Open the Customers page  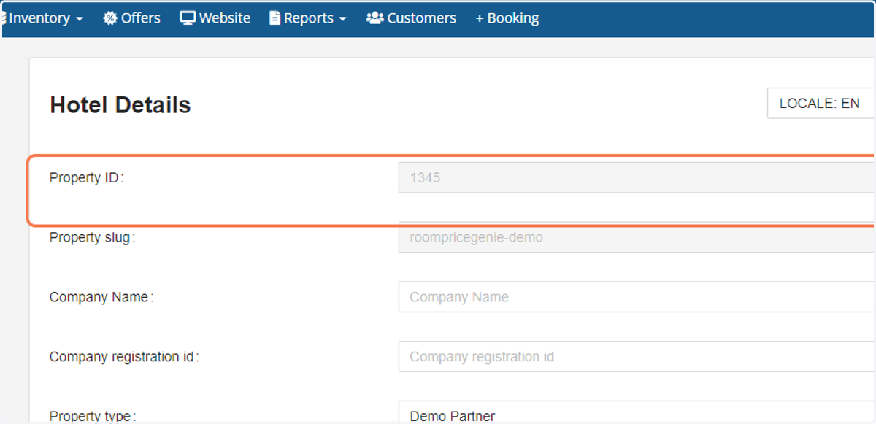(x=412, y=18)
